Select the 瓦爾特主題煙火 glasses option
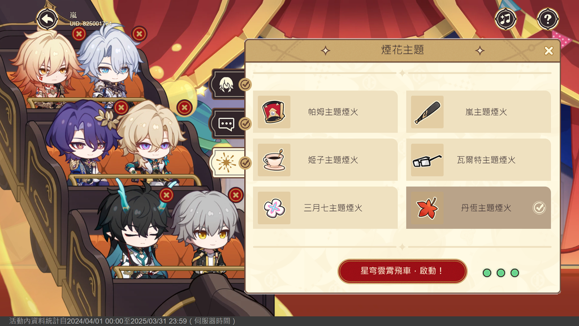The image size is (579, 326). click(x=478, y=160)
